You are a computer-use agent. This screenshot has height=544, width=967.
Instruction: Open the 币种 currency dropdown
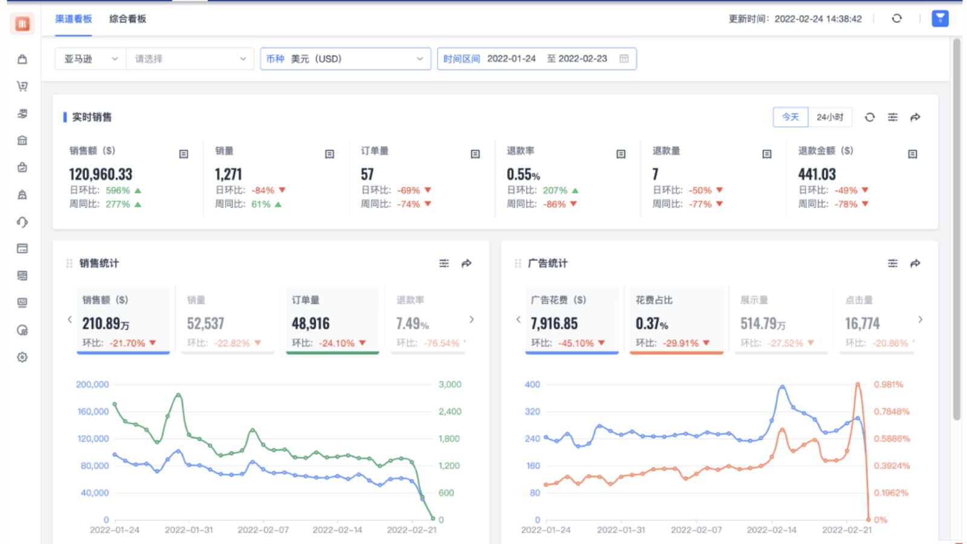tap(345, 59)
